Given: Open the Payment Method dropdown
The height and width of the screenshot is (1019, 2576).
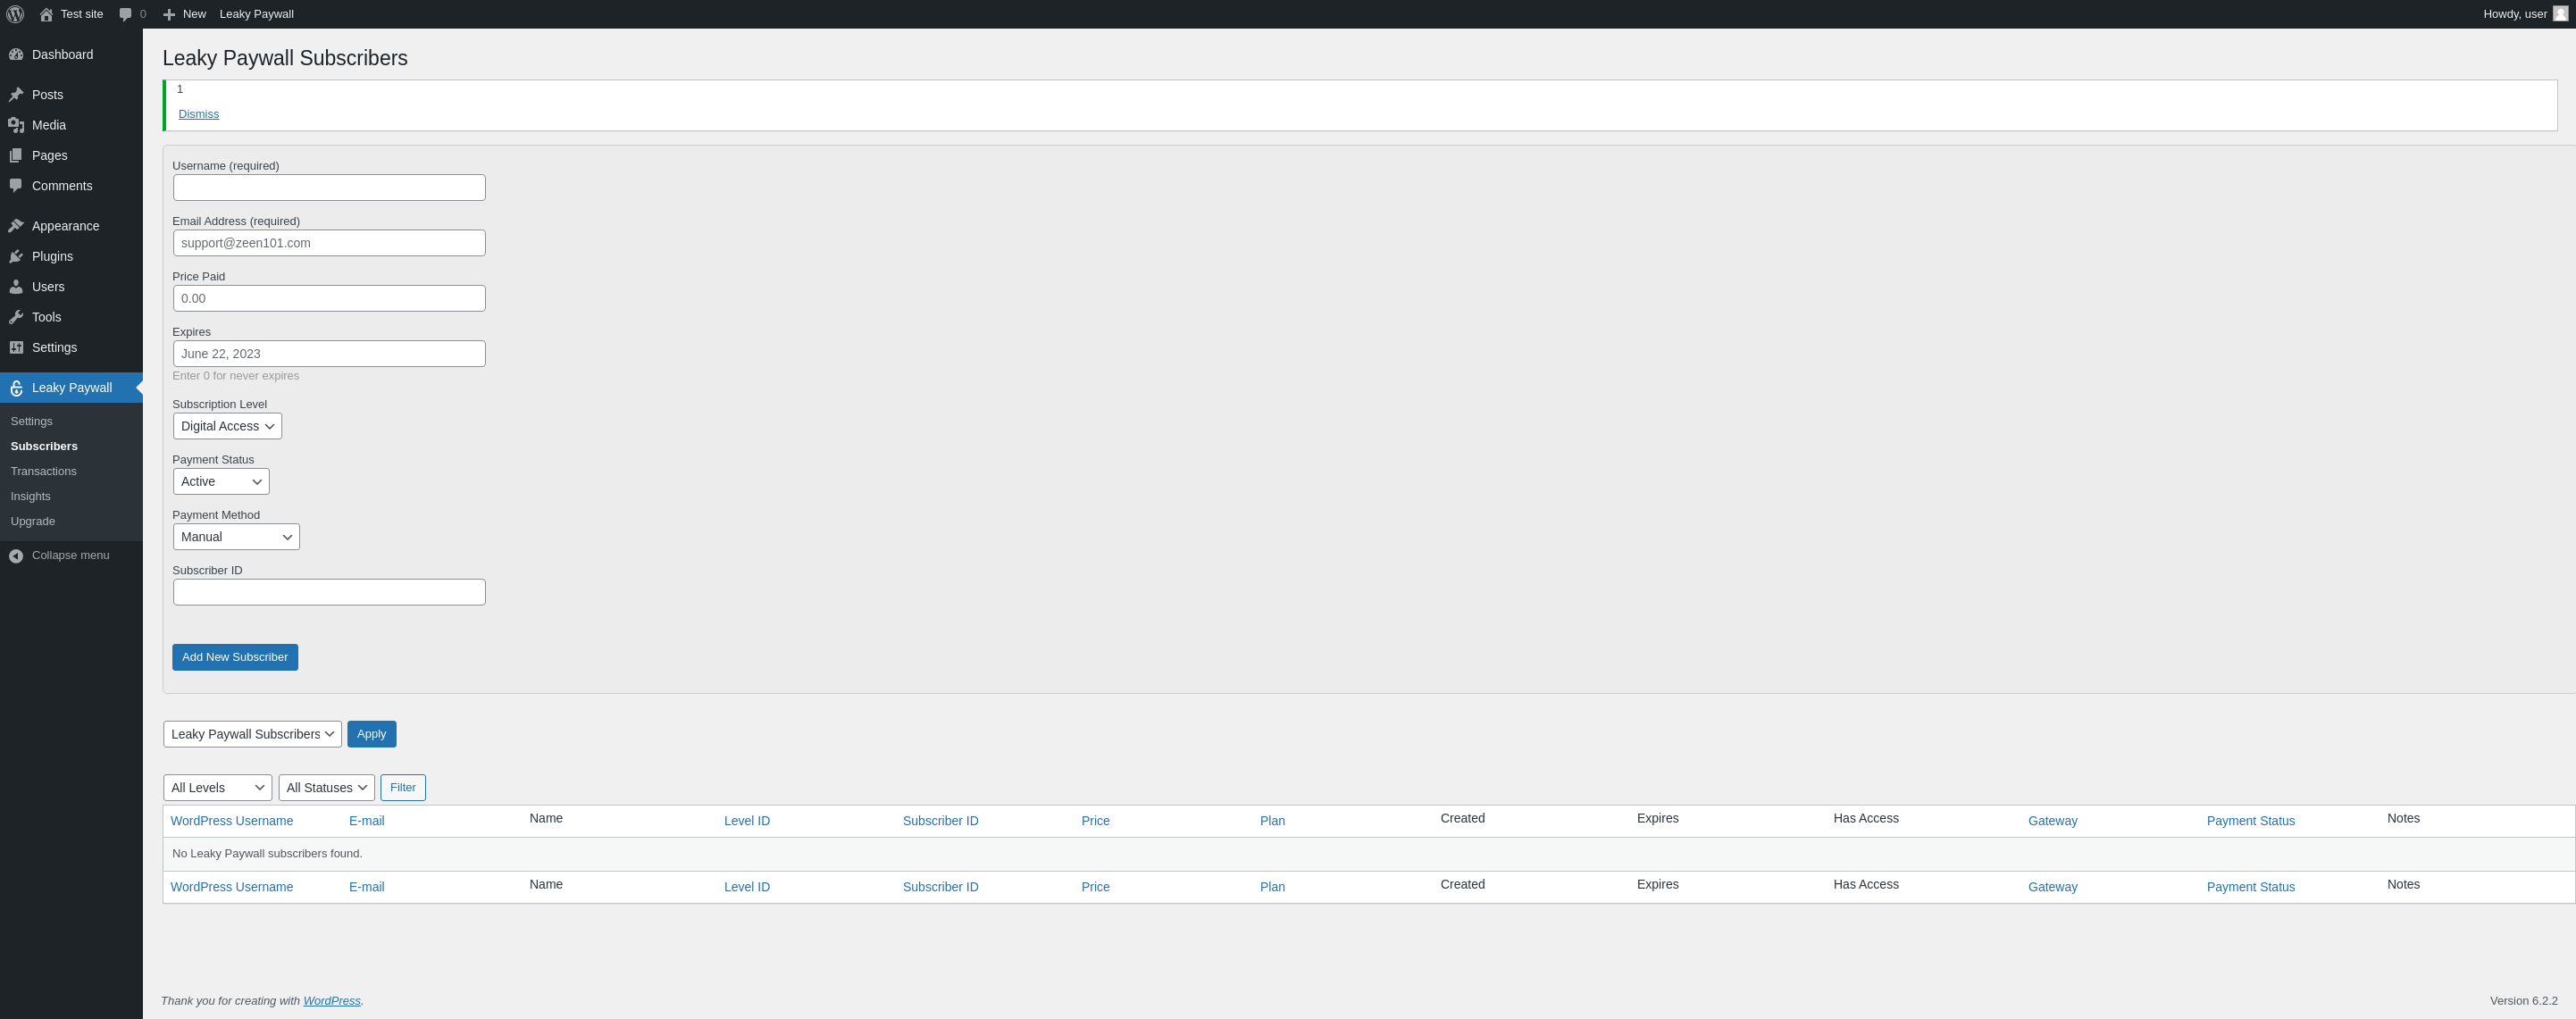Looking at the screenshot, I should coord(236,537).
